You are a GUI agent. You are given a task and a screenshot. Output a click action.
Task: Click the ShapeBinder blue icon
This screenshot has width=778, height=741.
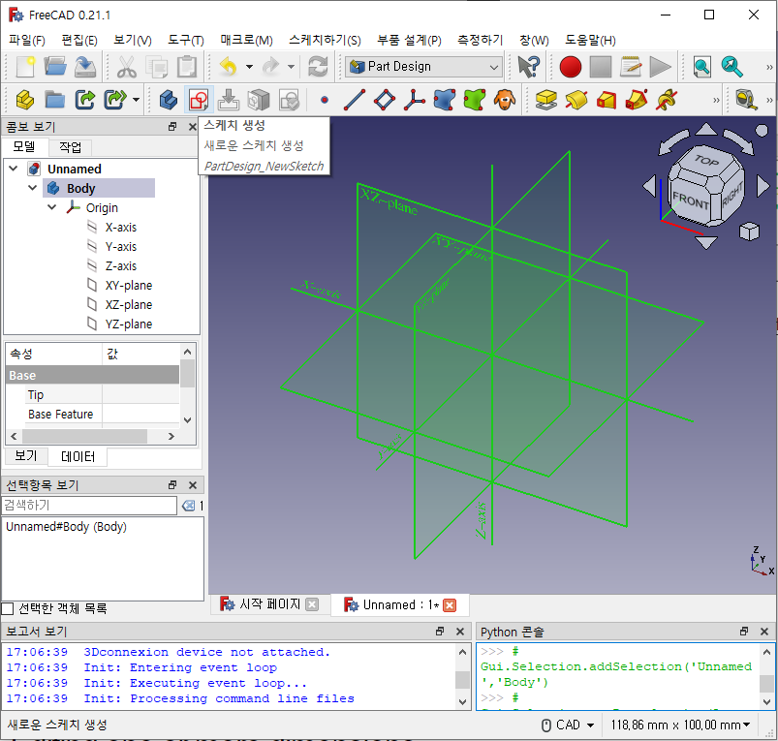[x=445, y=100]
